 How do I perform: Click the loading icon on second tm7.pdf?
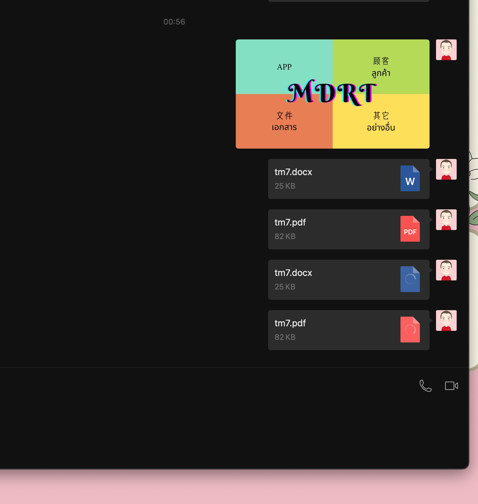(x=410, y=330)
